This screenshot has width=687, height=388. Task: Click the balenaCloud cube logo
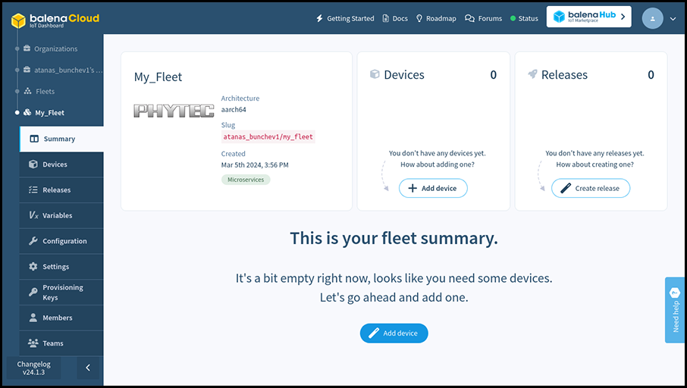coord(18,20)
